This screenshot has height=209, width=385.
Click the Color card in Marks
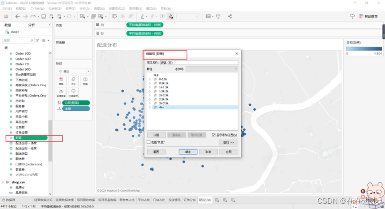click(x=61, y=80)
